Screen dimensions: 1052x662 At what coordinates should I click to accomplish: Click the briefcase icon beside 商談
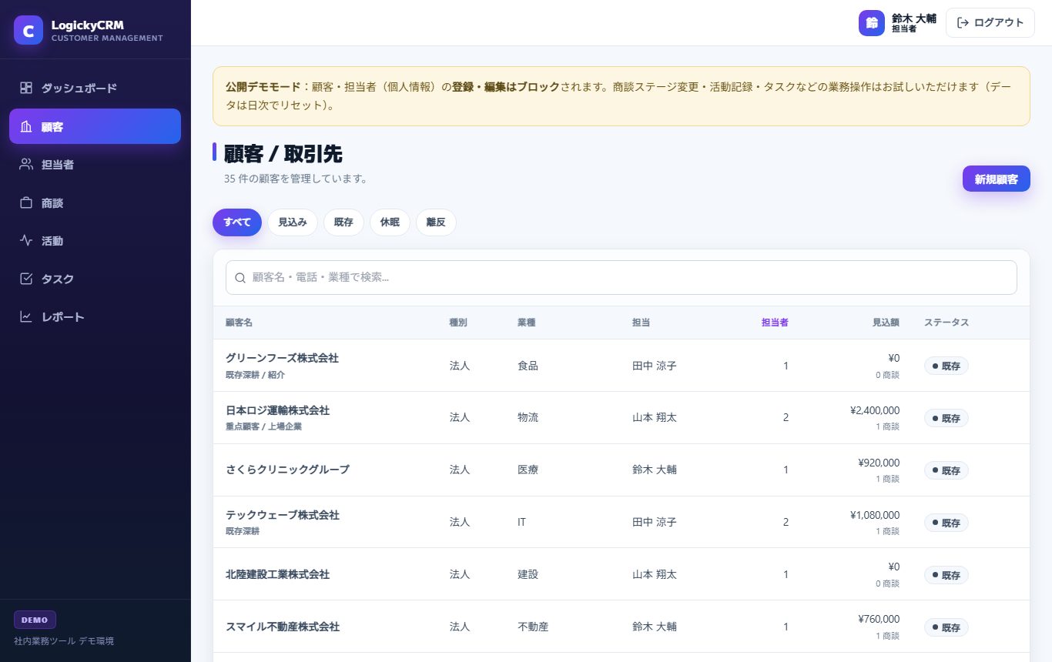26,202
